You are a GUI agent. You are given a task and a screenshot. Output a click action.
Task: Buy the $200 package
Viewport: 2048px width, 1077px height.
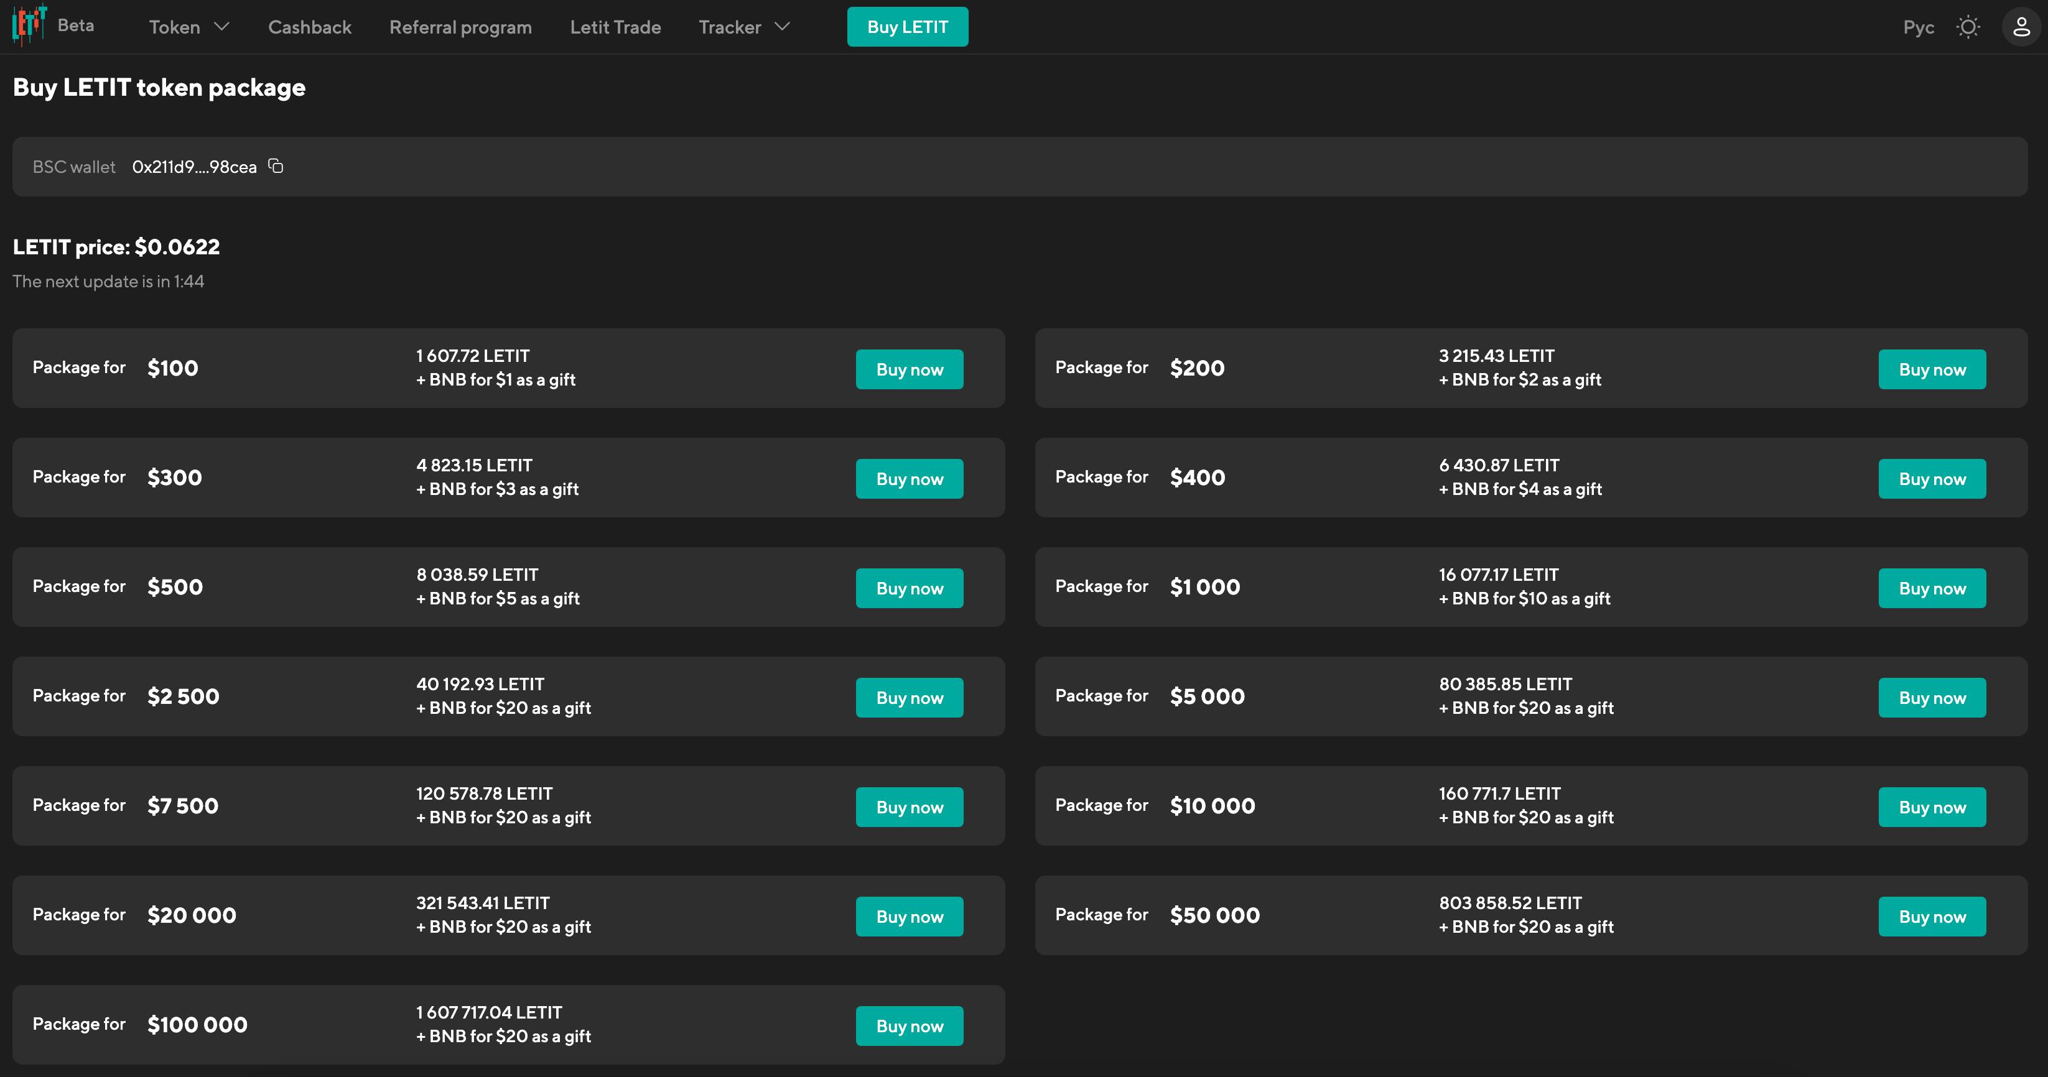click(x=1931, y=369)
